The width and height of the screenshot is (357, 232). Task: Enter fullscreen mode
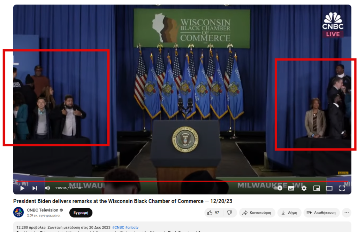pyautogui.click(x=342, y=188)
